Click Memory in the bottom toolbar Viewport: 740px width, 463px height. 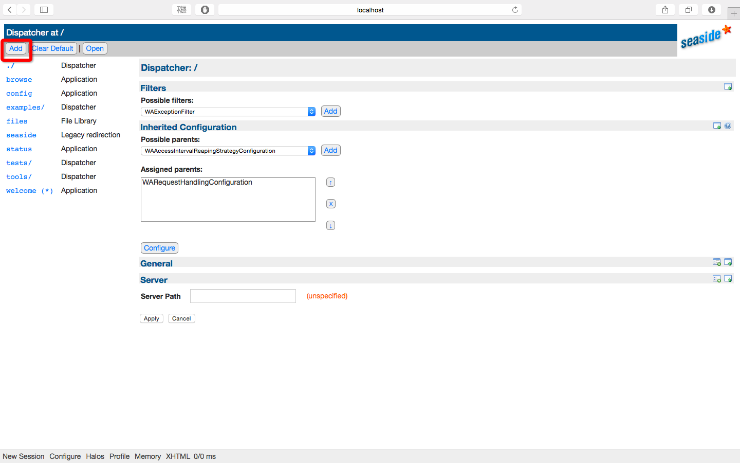(x=147, y=456)
